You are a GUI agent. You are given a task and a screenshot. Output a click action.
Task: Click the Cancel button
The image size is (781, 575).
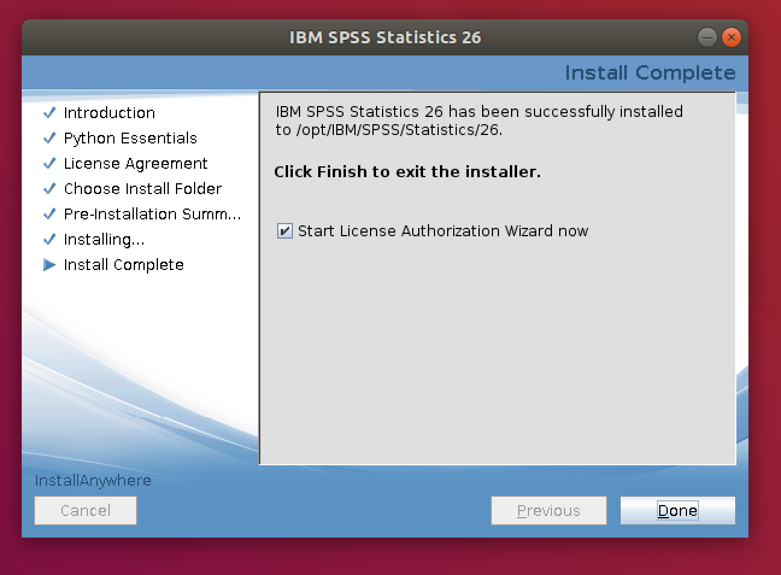click(86, 511)
